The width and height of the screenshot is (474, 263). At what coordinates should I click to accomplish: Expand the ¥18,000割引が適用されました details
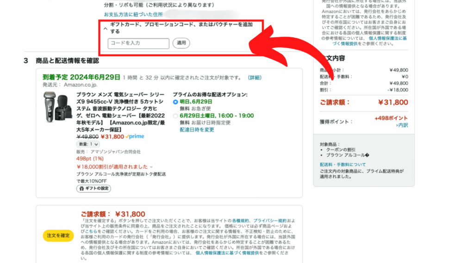pos(151,167)
